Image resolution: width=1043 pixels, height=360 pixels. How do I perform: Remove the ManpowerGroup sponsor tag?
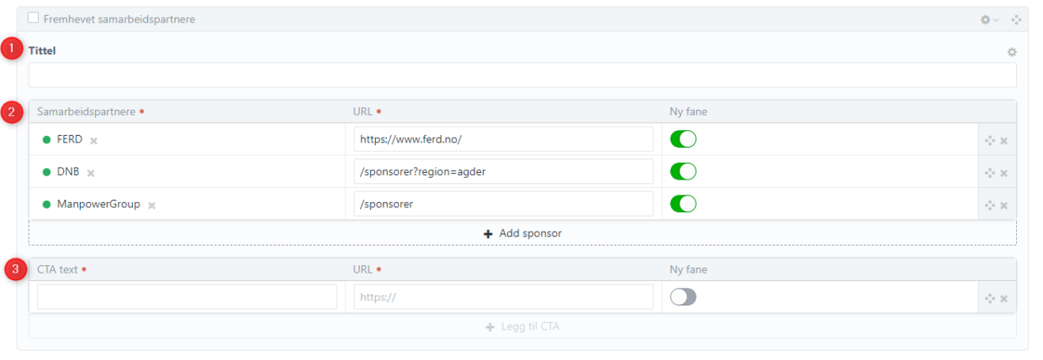151,205
